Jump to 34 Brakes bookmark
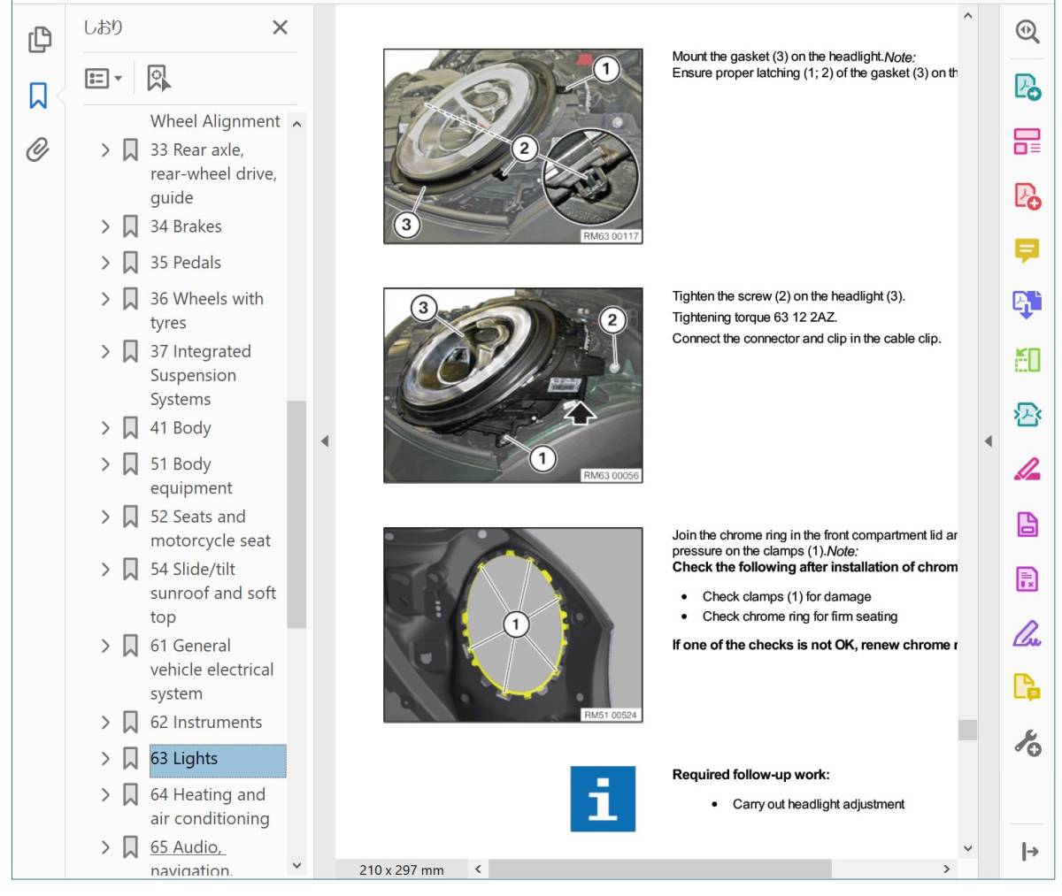This screenshot has width=1062, height=896. click(186, 226)
